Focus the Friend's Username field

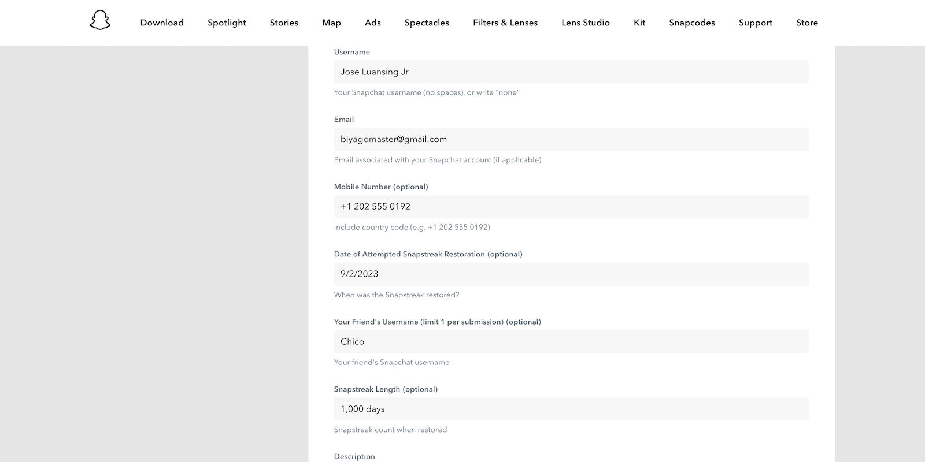coord(571,342)
